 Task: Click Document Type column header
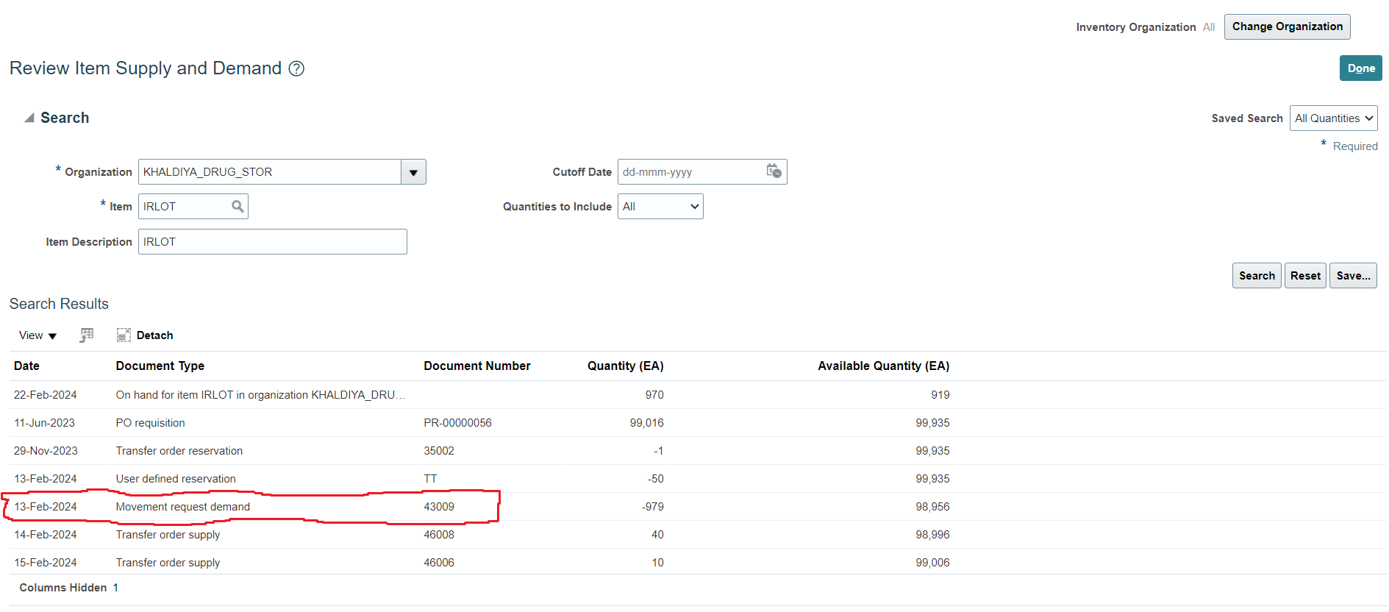pos(160,366)
